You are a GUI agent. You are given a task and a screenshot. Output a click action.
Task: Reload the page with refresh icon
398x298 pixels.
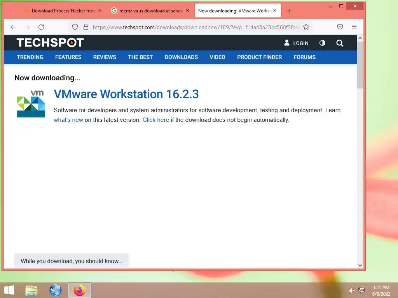[x=41, y=27]
